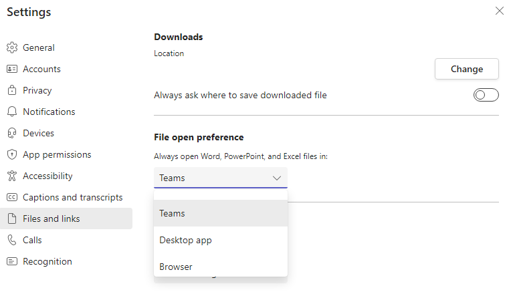This screenshot has width=511, height=294.
Task: Click the Captions CC icon
Action: pyautogui.click(x=12, y=197)
